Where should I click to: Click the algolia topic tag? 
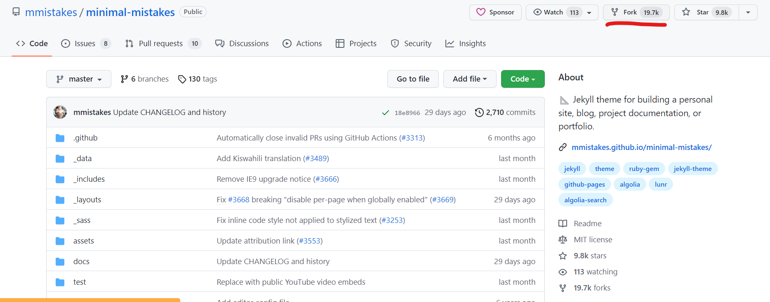pos(630,184)
